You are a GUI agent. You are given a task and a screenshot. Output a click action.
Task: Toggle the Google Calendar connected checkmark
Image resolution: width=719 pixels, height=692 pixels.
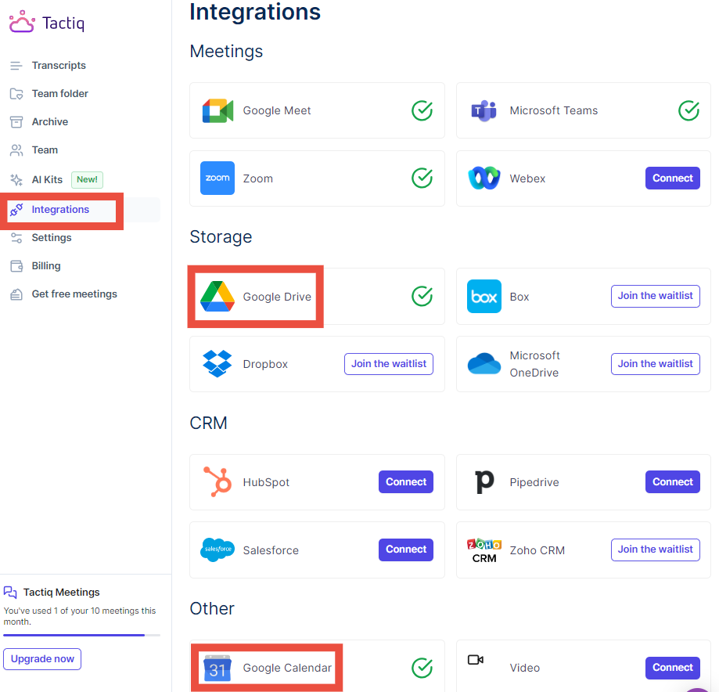[422, 668]
